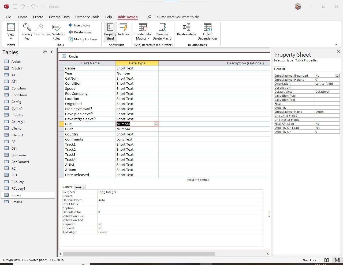Viewport: 343px width, 265px height.
Task: Switch to Datasheet view in status bar
Action: click(326, 260)
